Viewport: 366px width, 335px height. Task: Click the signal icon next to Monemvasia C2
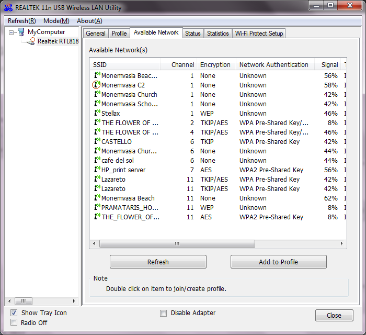(x=97, y=85)
